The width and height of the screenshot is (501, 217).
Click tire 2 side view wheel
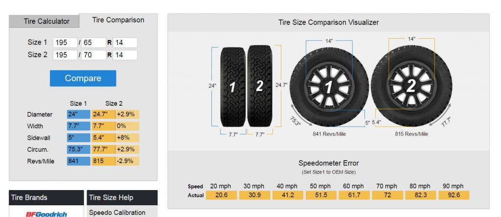click(411, 86)
